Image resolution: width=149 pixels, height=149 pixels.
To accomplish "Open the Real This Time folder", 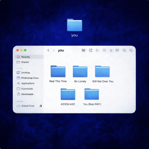I will tap(58, 72).
